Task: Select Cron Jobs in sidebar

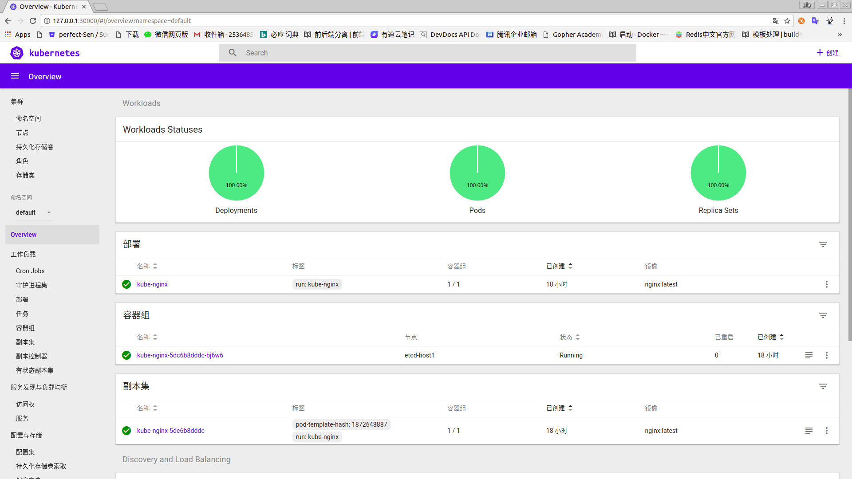Action: [x=30, y=271]
